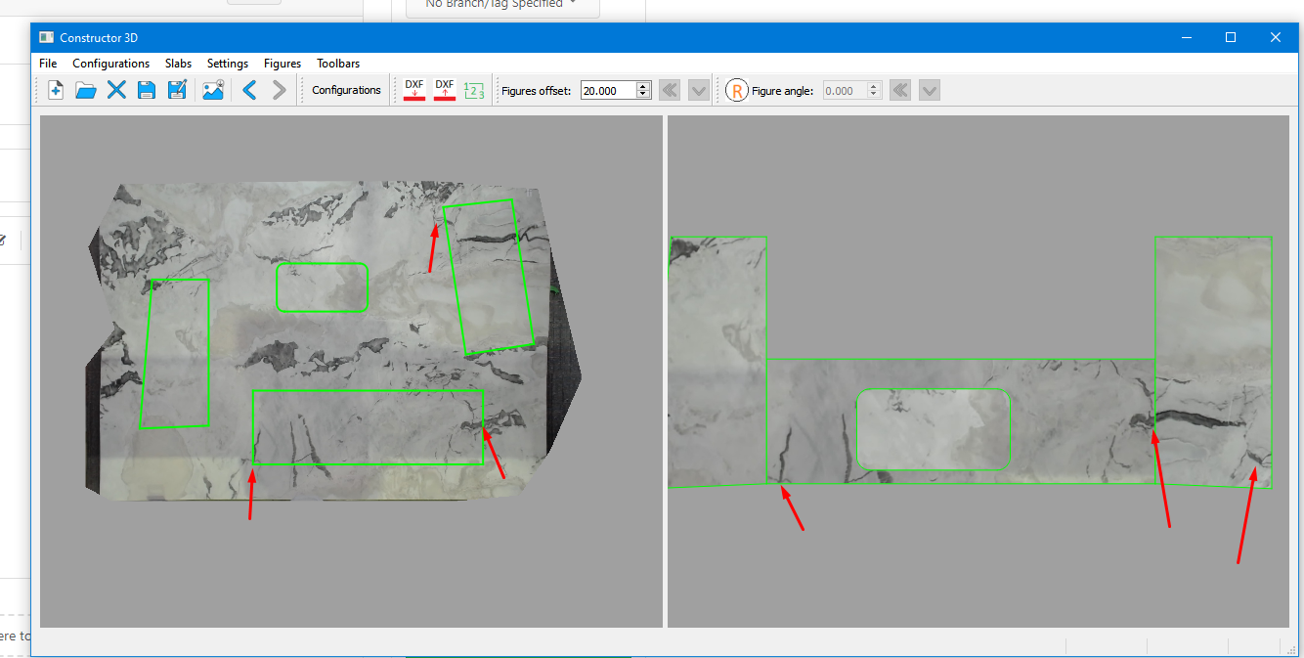Click the blue X delete icon
The height and width of the screenshot is (658, 1304).
click(116, 90)
